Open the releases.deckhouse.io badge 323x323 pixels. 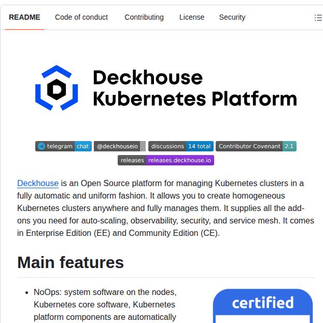166,160
